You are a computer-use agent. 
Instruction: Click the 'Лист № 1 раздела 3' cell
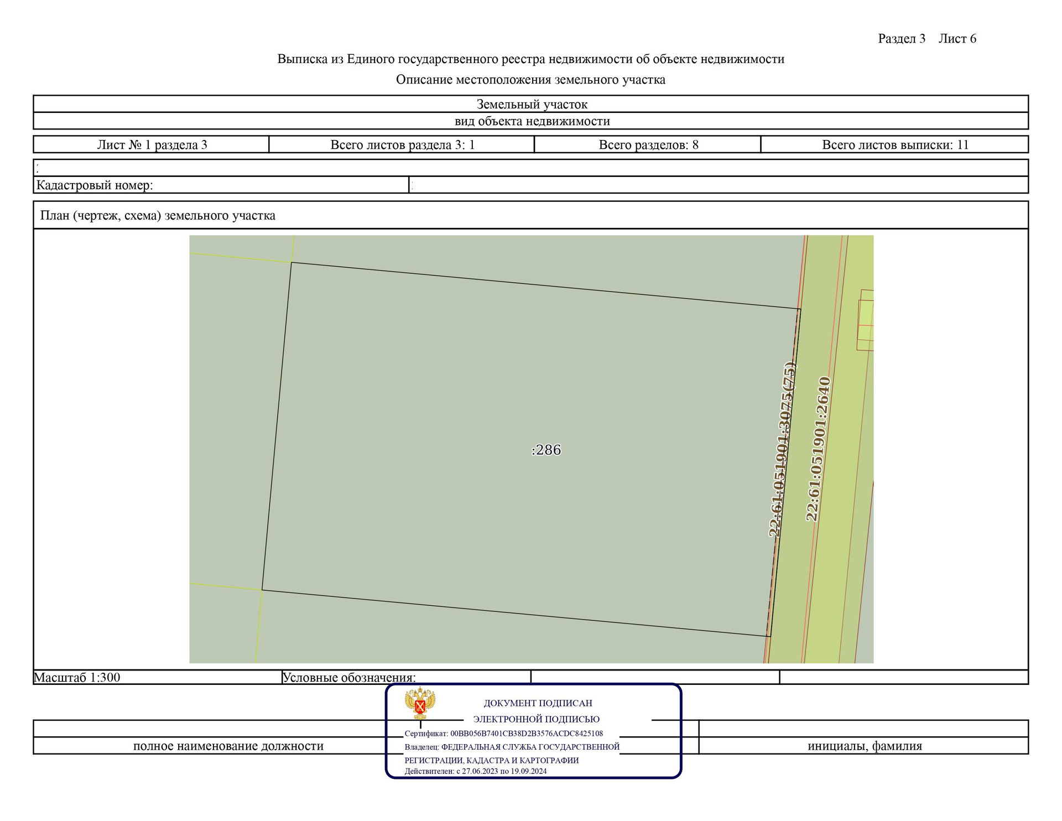[152, 145]
